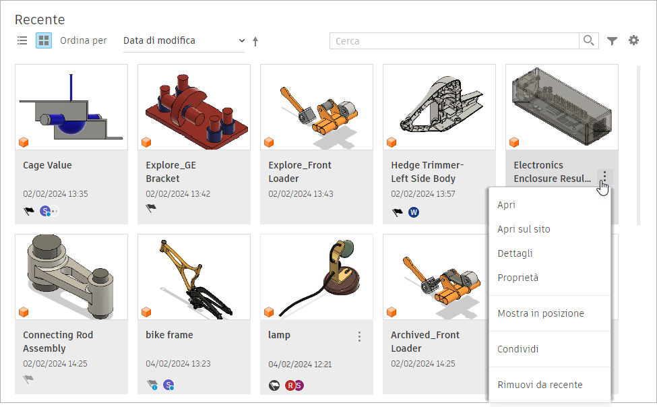The height and width of the screenshot is (407, 657).
Task: Click the Explore_GE Bracket title text
Action: click(171, 172)
